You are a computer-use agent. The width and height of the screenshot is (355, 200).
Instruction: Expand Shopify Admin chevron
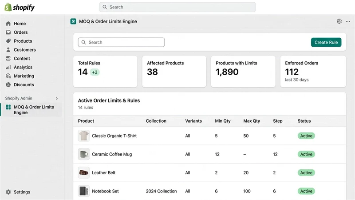click(x=57, y=98)
